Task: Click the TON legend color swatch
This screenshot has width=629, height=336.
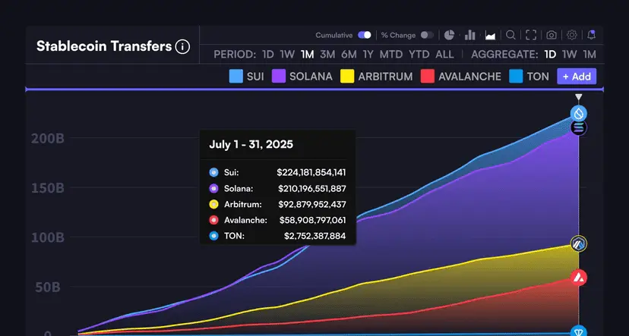Action: 516,76
